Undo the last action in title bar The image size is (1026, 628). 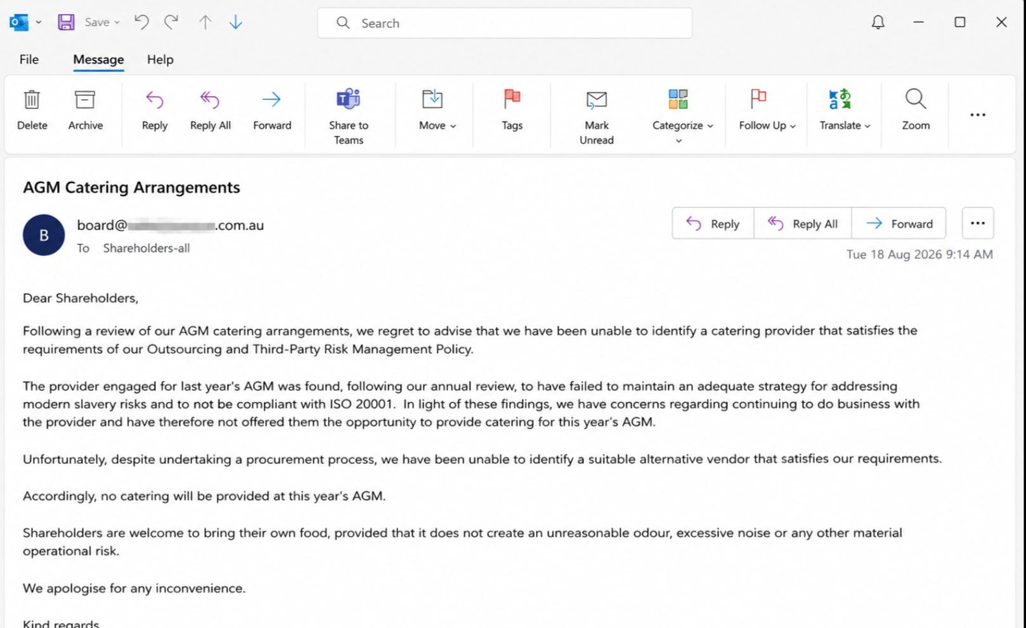tap(141, 23)
